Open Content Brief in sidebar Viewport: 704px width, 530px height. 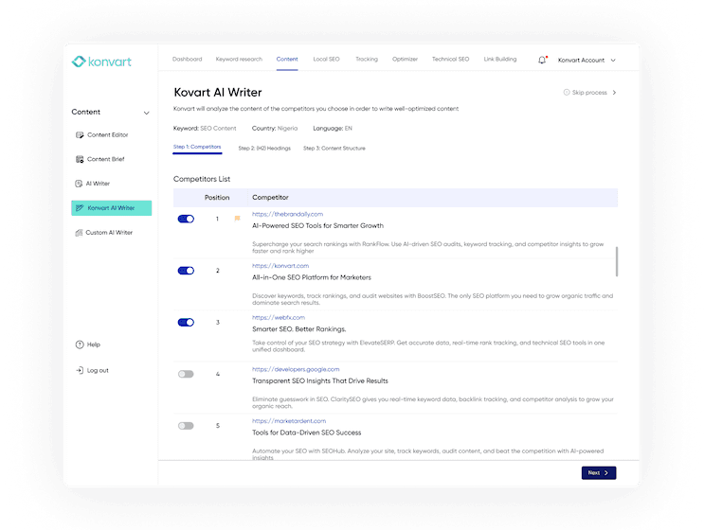[x=105, y=159]
